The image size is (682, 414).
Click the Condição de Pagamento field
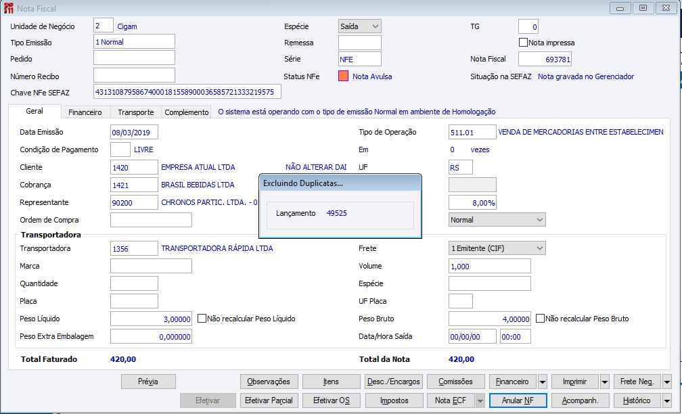[x=120, y=149]
